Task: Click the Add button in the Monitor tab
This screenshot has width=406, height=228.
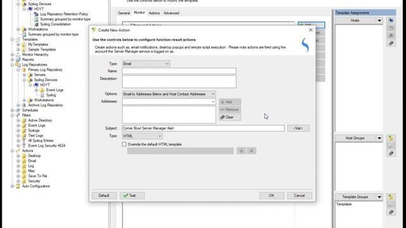Action: coord(311,25)
